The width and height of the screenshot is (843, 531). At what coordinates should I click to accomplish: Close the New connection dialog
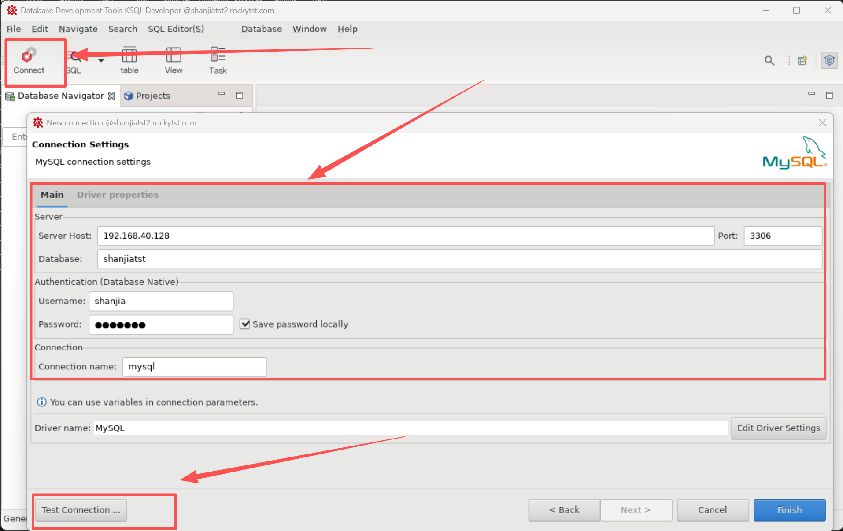click(x=822, y=123)
